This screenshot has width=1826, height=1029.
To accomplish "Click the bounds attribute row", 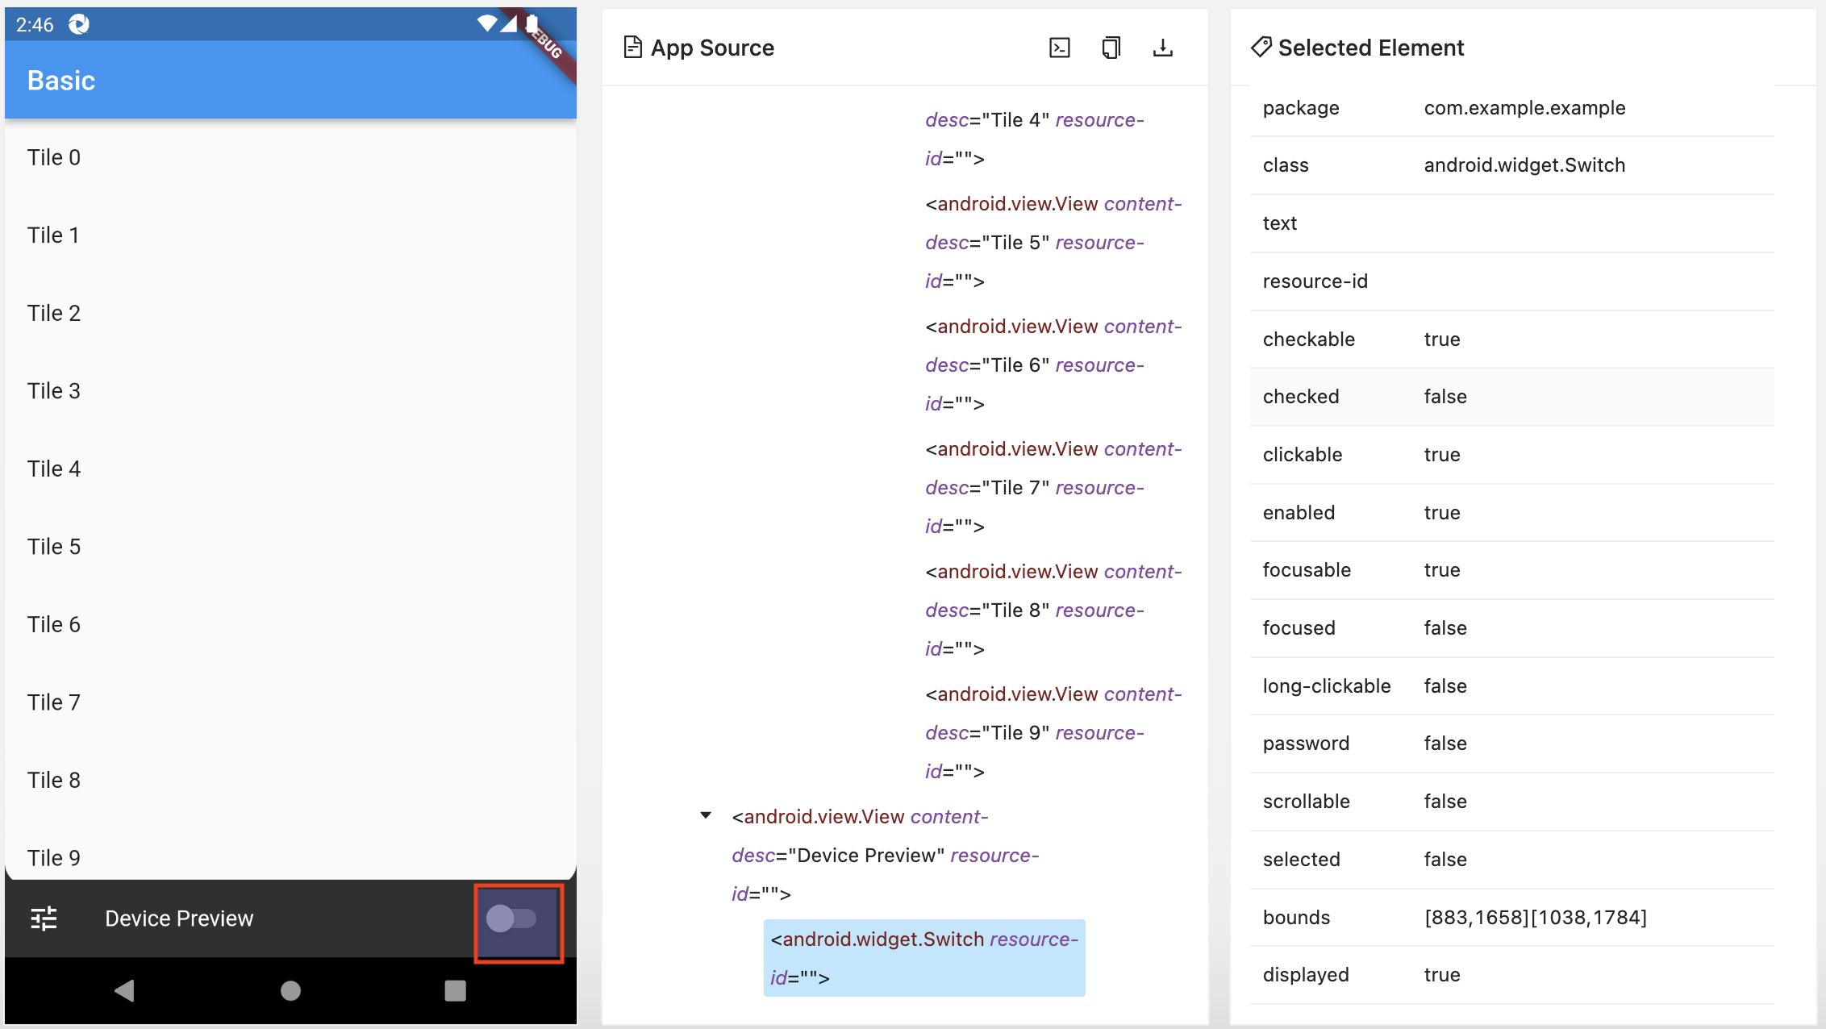I will [x=1511, y=918].
